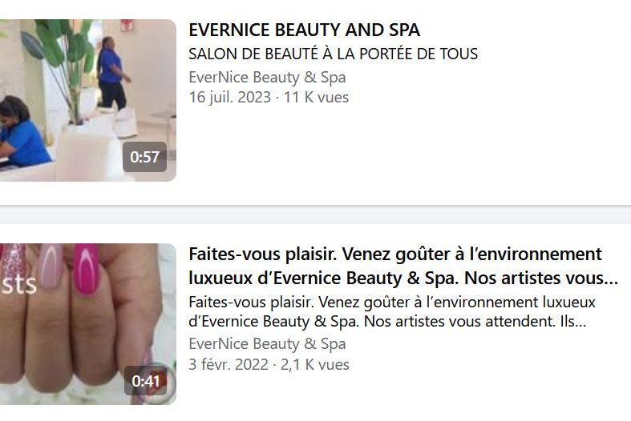The height and width of the screenshot is (421, 631).
Task: Select the SALON DE BEAUTÉ À LA PORTÉE description
Action: (334, 54)
